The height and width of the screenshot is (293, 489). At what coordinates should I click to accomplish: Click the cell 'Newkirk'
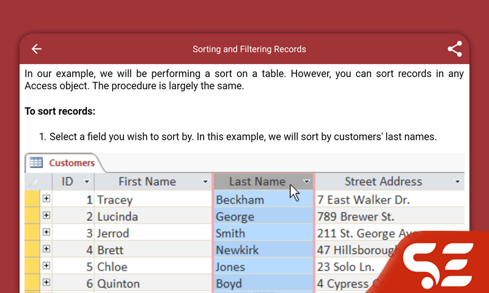click(x=263, y=250)
